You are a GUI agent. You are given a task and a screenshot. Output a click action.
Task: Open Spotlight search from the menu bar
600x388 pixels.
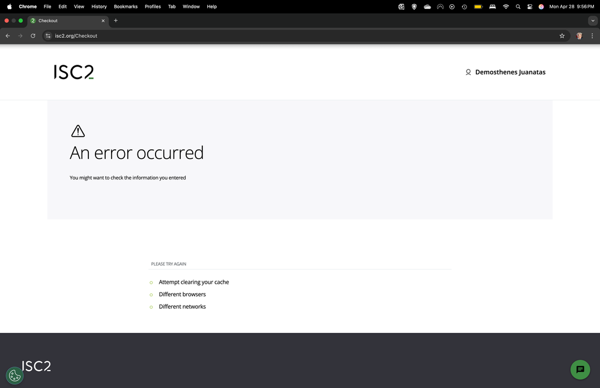(518, 7)
